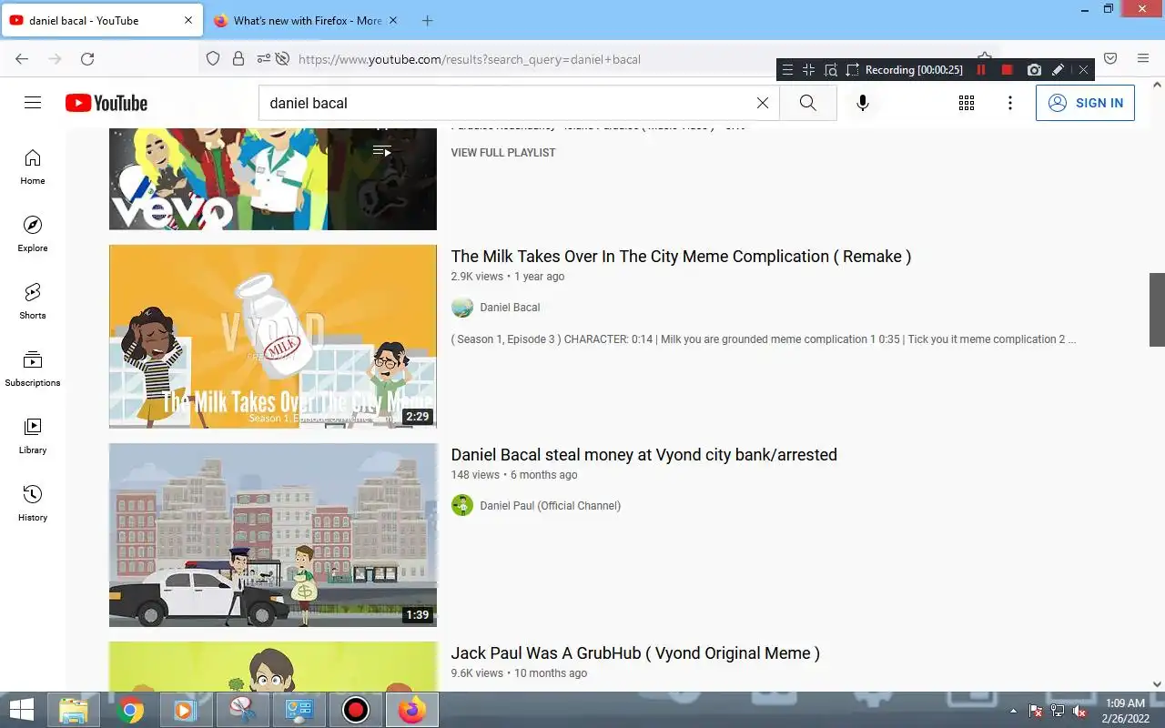
Task: Show hidden system tray icons arrow
Action: tap(1014, 711)
